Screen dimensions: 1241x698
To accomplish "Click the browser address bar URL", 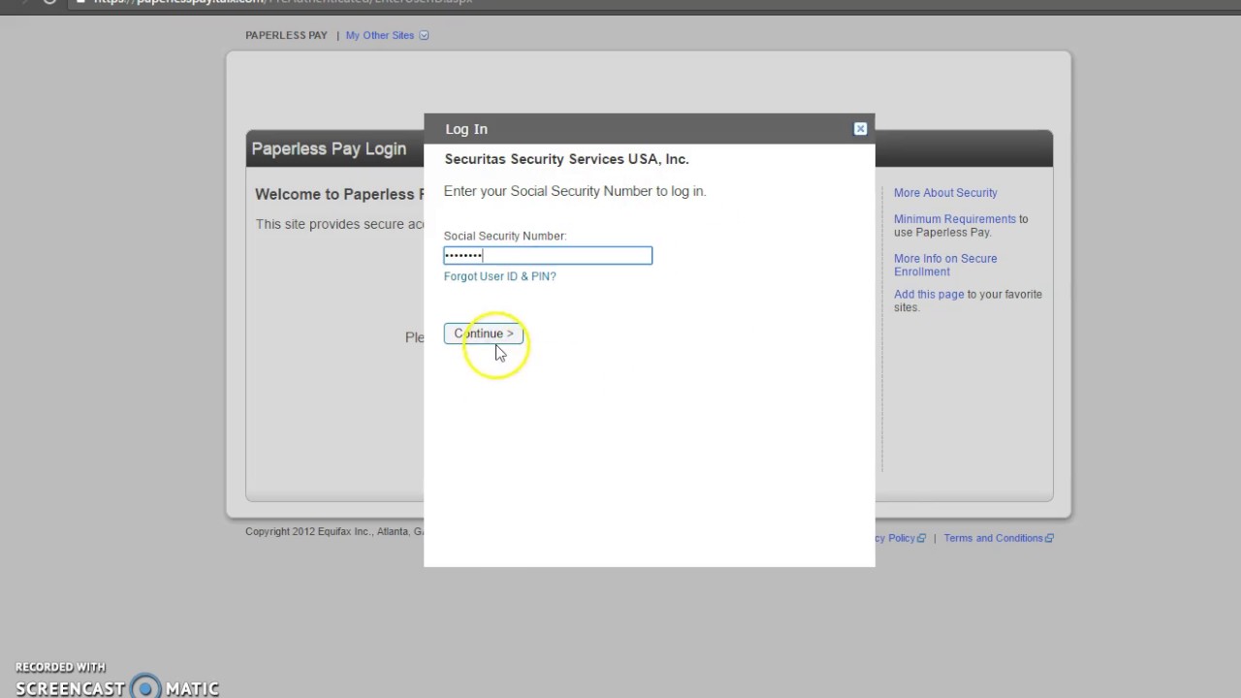I will point(283,2).
